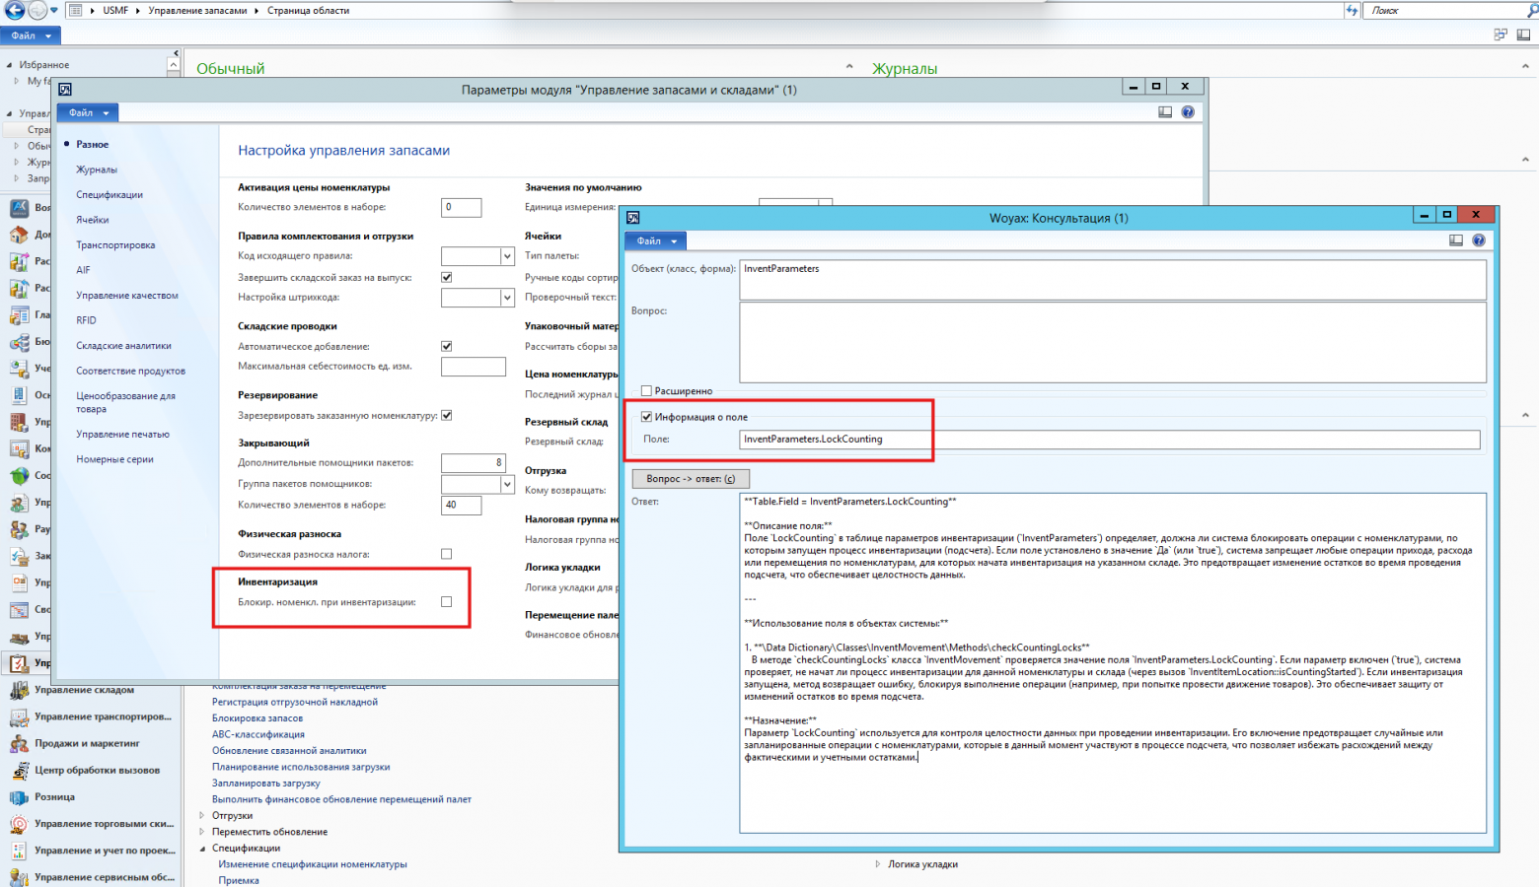Toggle the Автоматическое добавление checkbox

click(447, 346)
